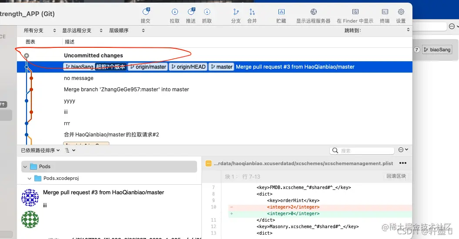Click the biaoSang branch tag in graph
The image size is (459, 239).
click(x=79, y=67)
